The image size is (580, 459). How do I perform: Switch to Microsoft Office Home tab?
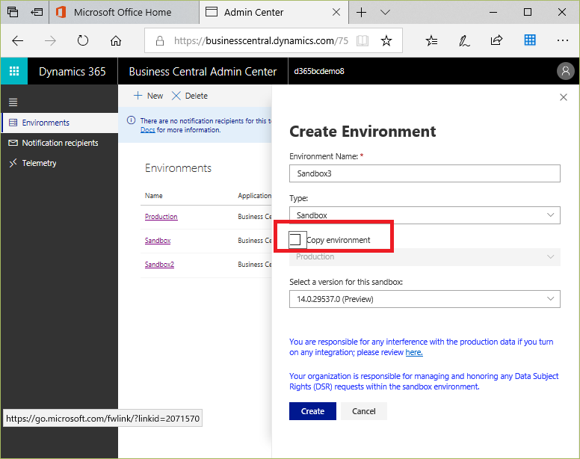point(124,12)
